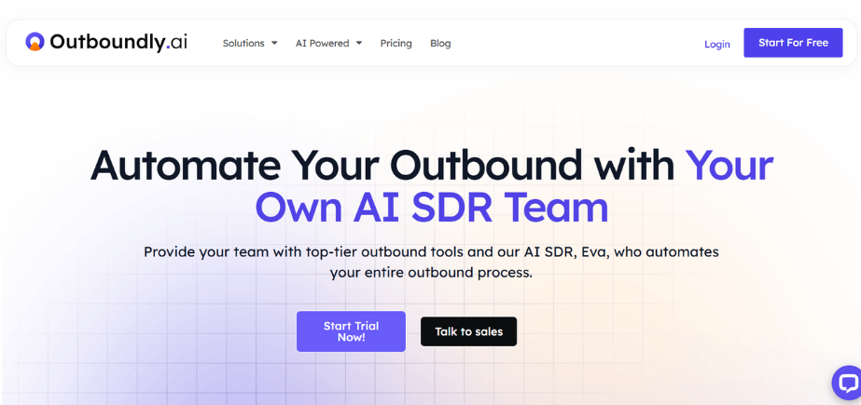Open the AI Powered menu

pyautogui.click(x=328, y=44)
